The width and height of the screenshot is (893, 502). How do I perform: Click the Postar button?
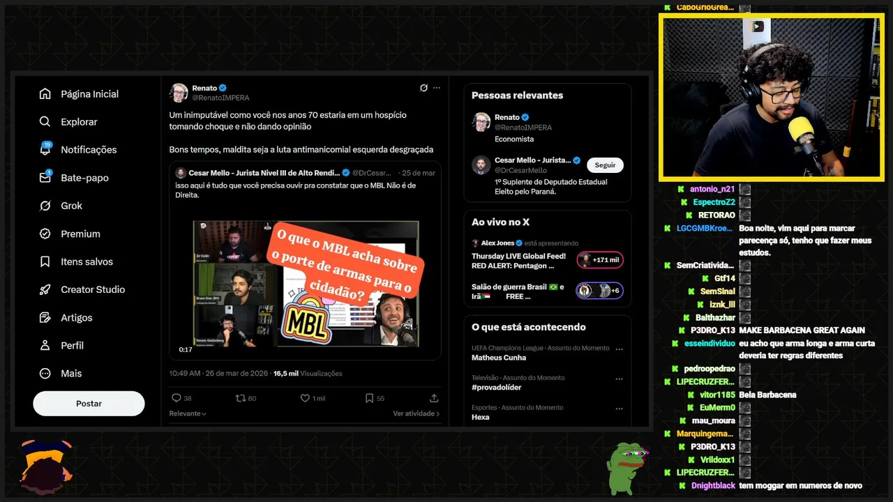(x=89, y=404)
